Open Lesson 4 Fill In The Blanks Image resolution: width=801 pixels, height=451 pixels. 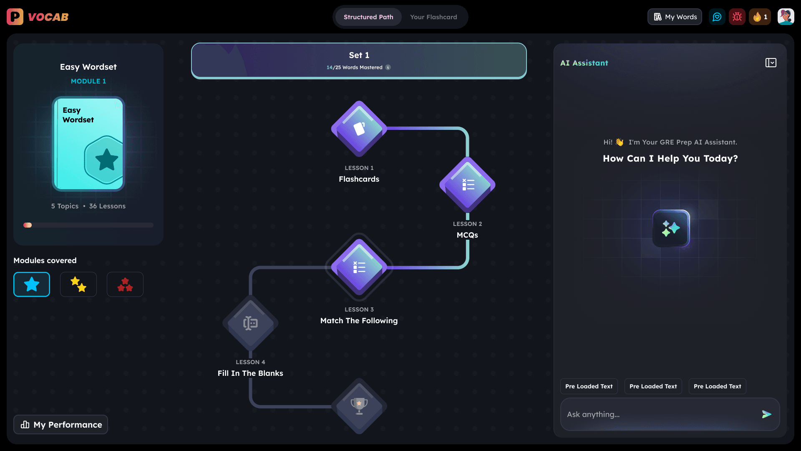(x=250, y=323)
